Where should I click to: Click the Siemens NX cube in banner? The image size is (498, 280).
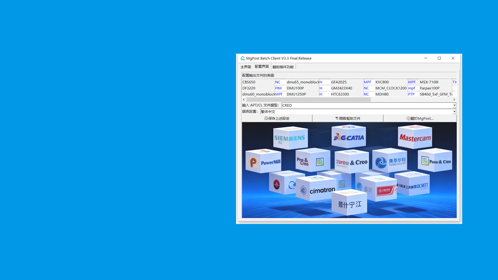pyautogui.click(x=290, y=138)
